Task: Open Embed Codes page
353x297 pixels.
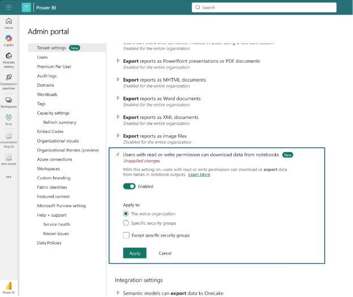Action: (x=50, y=131)
